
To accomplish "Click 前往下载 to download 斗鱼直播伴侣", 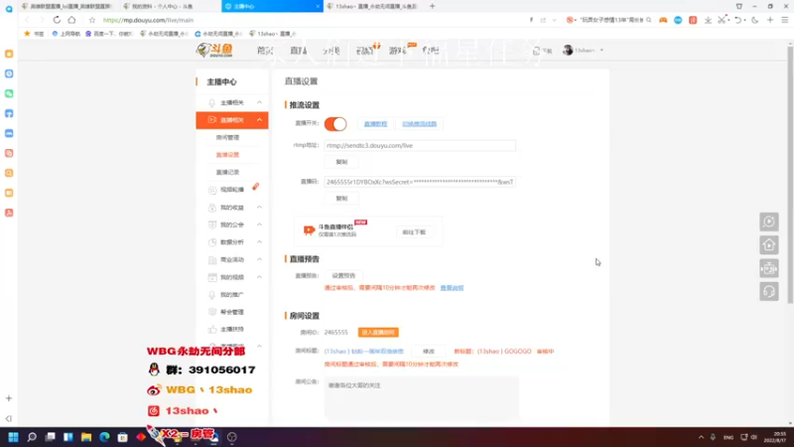I will 414,232.
